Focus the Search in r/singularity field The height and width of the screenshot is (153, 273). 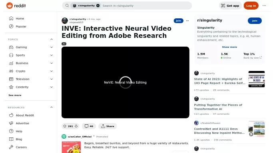(x=146, y=6)
